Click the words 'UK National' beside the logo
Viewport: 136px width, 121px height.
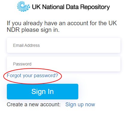pos(48,7)
